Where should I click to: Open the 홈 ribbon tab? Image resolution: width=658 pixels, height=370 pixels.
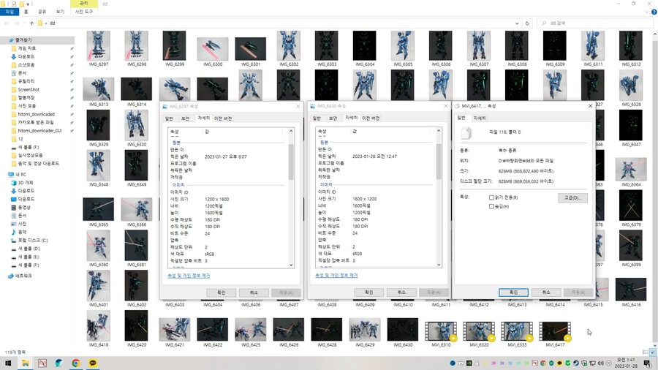[x=26, y=12]
